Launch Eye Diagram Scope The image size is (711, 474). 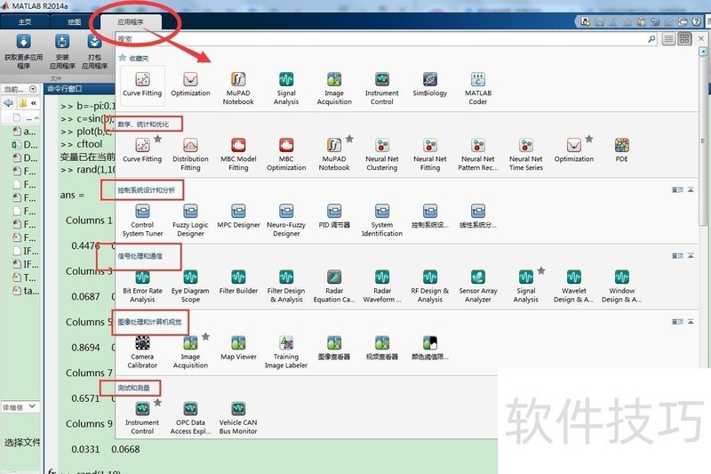coord(190,286)
